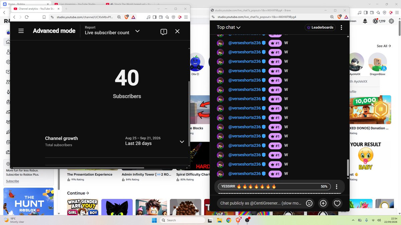Open File Explorer from the taskbar
This screenshot has height=225, width=401.
(x=219, y=220)
